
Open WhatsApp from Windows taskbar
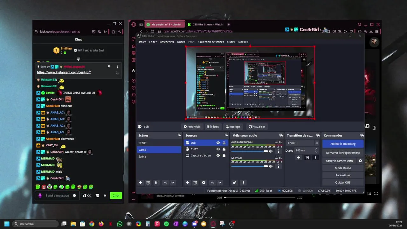(x=120, y=224)
